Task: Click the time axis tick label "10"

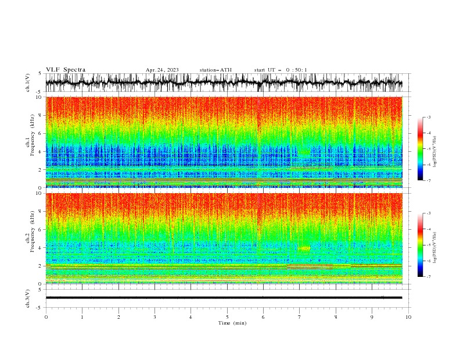Action: pyautogui.click(x=408, y=317)
